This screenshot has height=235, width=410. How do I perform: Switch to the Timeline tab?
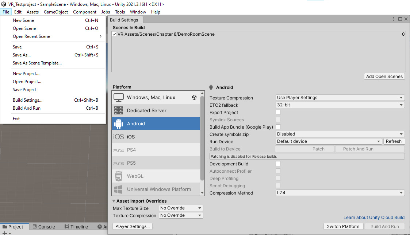click(76, 227)
